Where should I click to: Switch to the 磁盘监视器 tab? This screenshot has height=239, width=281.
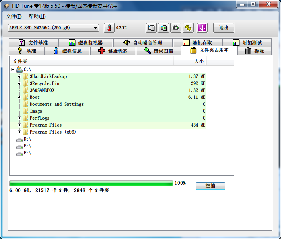click(85, 42)
